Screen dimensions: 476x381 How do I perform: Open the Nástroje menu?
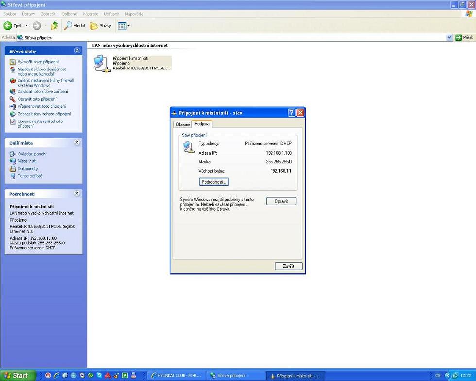(x=90, y=14)
